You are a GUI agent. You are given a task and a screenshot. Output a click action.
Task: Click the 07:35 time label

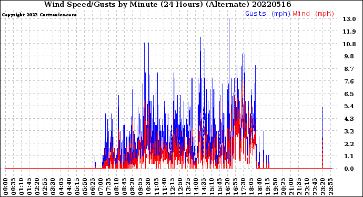click(x=108, y=186)
